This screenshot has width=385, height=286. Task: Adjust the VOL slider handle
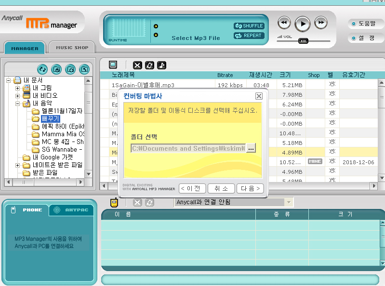(303, 41)
